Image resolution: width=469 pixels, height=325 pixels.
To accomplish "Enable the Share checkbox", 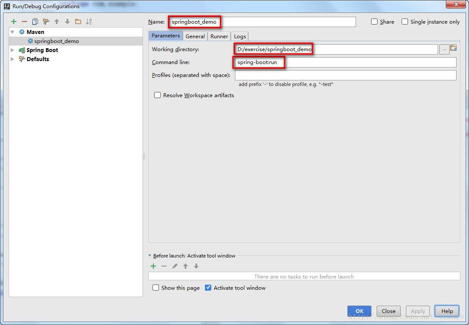I will pyautogui.click(x=374, y=21).
